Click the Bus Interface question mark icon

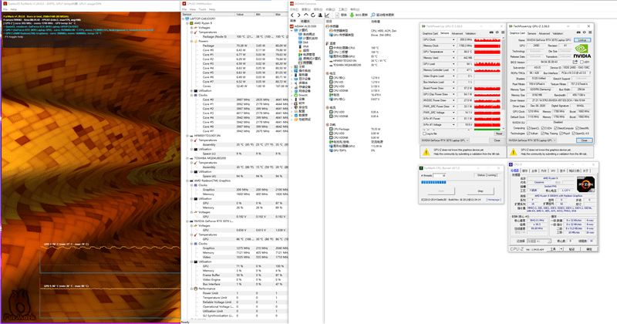point(590,73)
